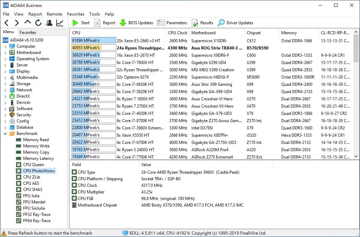This screenshot has height=237, width=360.
Task: Select the Memory Write benchmark
Action: 32,146
